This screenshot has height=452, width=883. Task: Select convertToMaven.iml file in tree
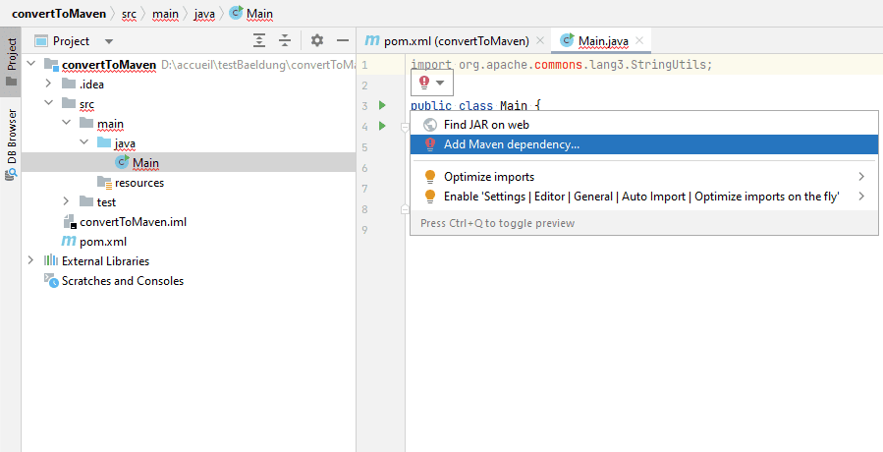[133, 222]
